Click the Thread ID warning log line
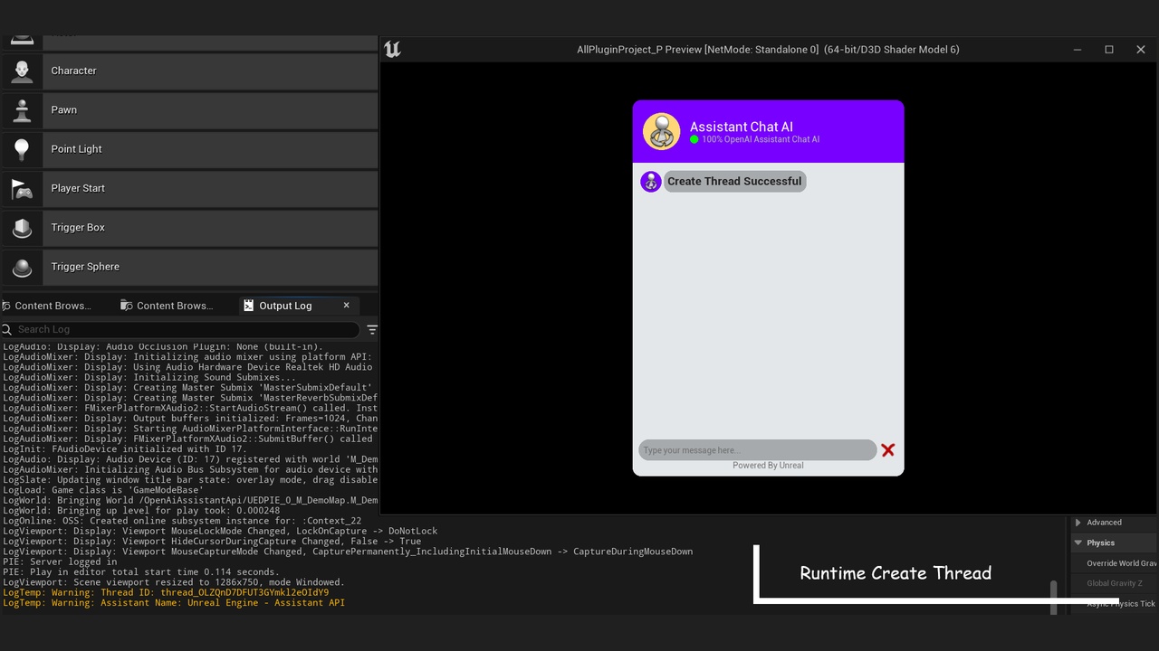The height and width of the screenshot is (651, 1159). click(166, 593)
